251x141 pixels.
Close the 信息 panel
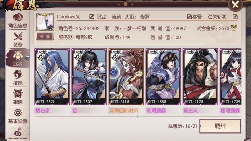(236, 4)
